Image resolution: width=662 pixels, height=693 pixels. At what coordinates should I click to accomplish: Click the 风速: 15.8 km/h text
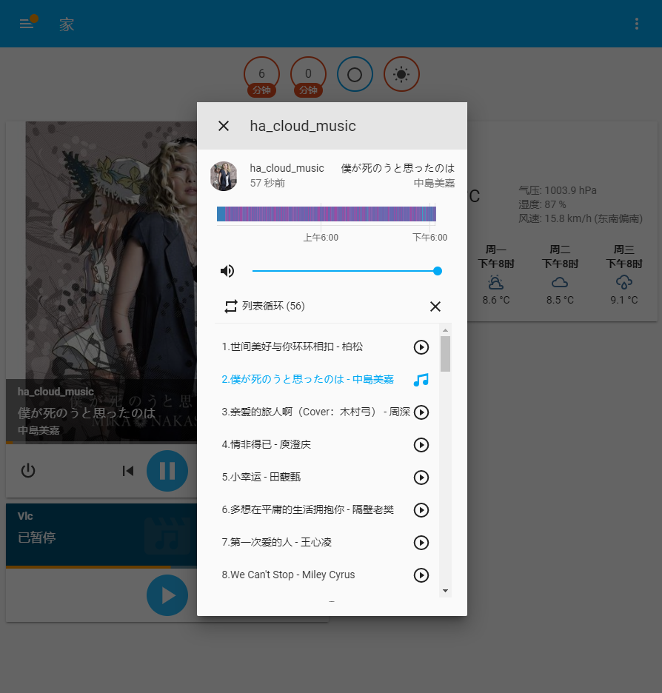pos(581,218)
